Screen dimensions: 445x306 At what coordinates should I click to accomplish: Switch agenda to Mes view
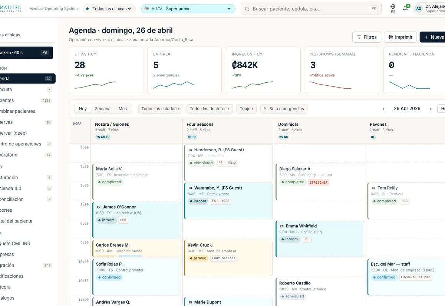[123, 109]
